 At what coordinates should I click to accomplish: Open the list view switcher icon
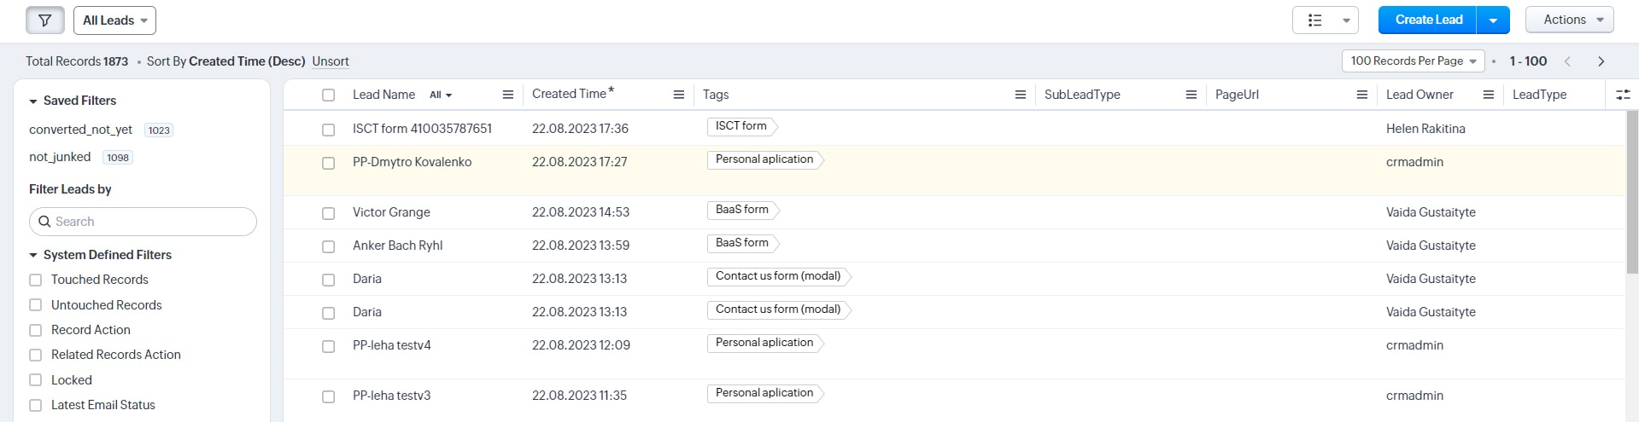pos(1325,20)
